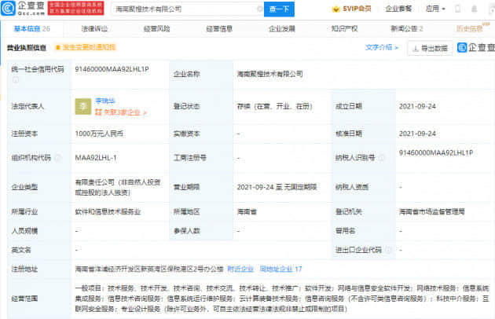Open the legal representative's name link

(x=105, y=101)
